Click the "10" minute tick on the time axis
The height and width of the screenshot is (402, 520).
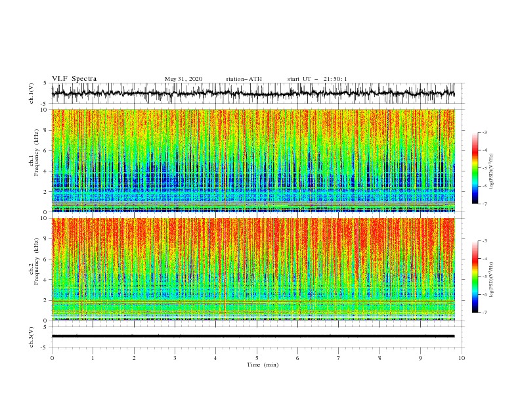[x=462, y=358]
